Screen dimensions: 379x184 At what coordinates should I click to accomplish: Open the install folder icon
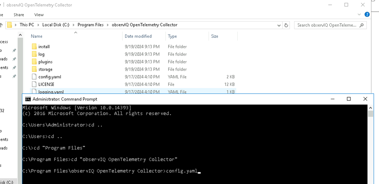click(34, 47)
